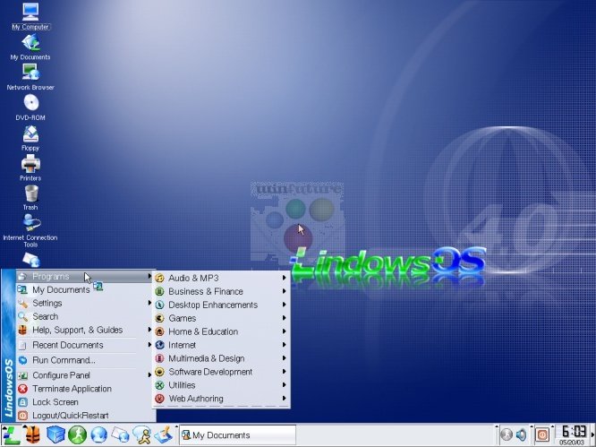
Task: Click the speaker volume icon in the tray
Action: click(522, 434)
